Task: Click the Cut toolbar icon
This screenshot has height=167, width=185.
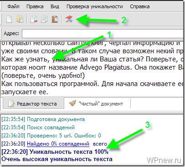Action: click(34, 19)
